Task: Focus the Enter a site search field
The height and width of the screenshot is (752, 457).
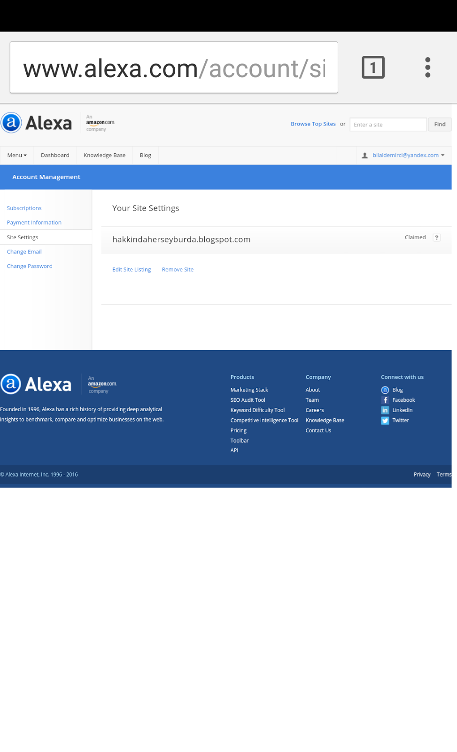Action: pyautogui.click(x=388, y=125)
